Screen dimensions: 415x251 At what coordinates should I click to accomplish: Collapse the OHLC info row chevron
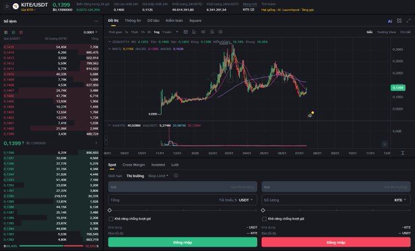(110, 42)
